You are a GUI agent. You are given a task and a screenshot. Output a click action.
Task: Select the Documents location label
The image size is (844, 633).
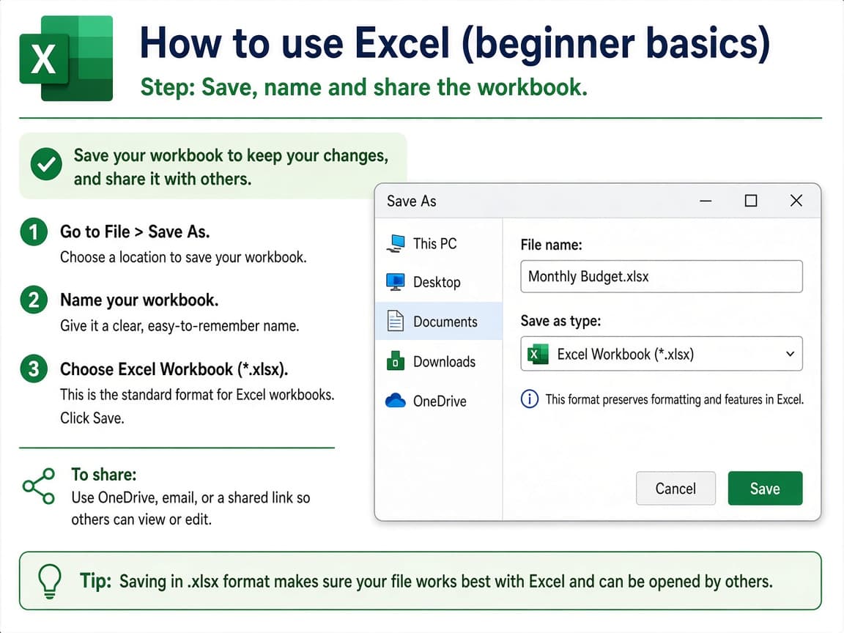point(445,322)
